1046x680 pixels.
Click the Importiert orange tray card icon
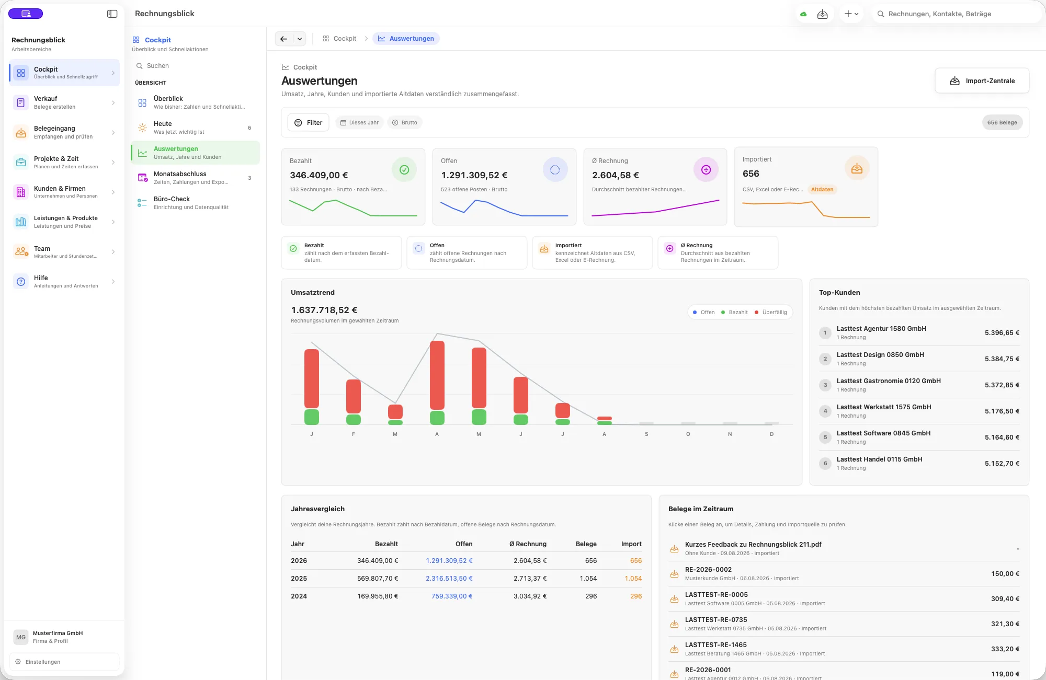(857, 168)
